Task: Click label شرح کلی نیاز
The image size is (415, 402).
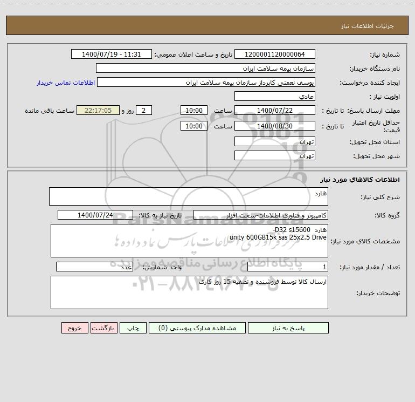Action: pyautogui.click(x=381, y=197)
